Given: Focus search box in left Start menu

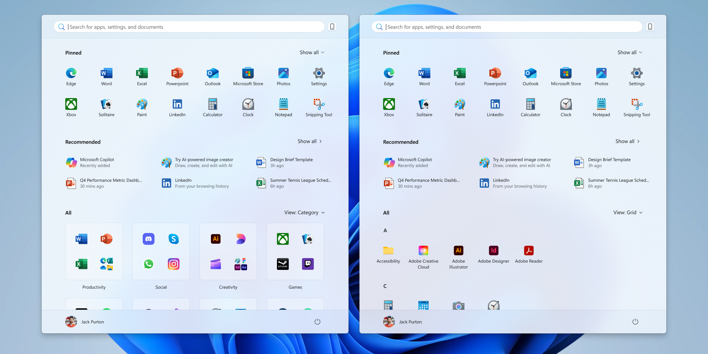Looking at the screenshot, I should [x=189, y=27].
